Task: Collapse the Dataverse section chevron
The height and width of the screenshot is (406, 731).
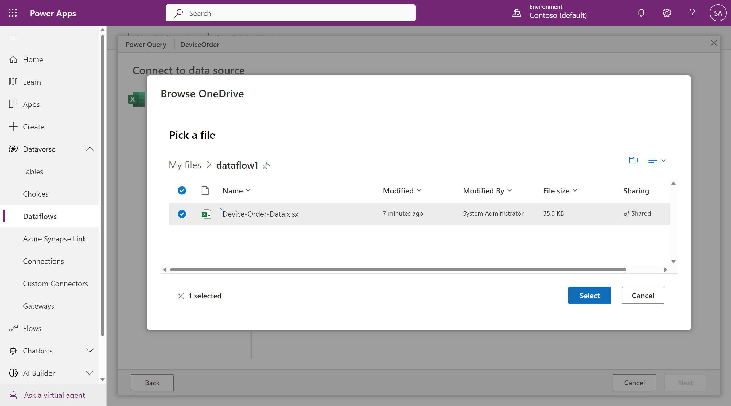Action: coord(90,149)
